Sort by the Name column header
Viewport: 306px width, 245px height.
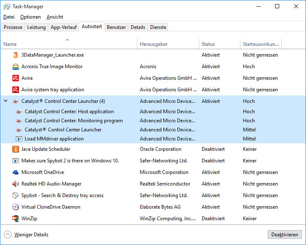(69, 43)
